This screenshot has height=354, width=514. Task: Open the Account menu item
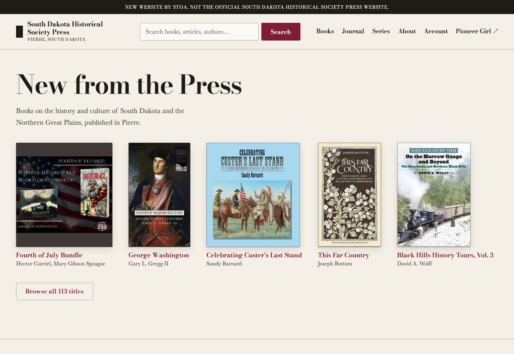pyautogui.click(x=436, y=31)
